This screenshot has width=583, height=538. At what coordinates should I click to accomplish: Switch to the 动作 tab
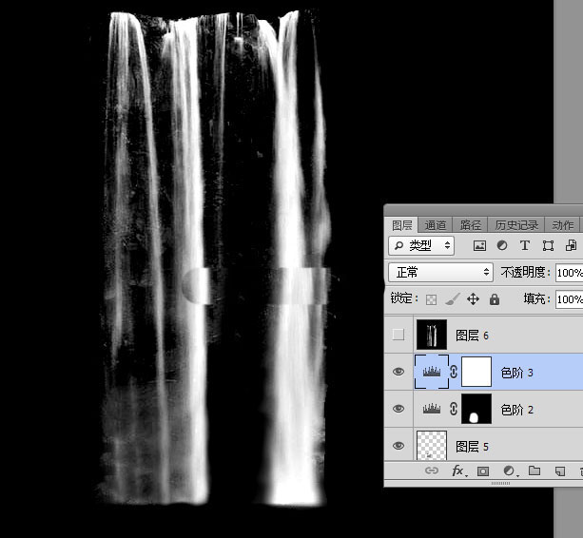pos(562,225)
